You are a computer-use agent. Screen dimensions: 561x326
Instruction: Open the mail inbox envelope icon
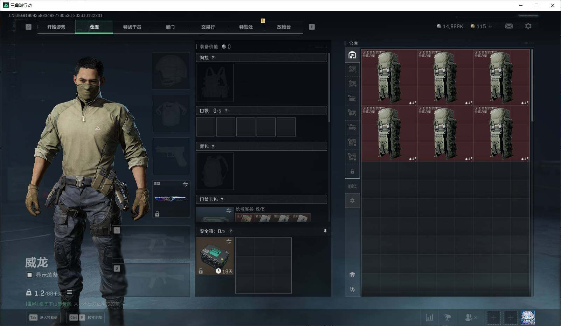(x=509, y=26)
